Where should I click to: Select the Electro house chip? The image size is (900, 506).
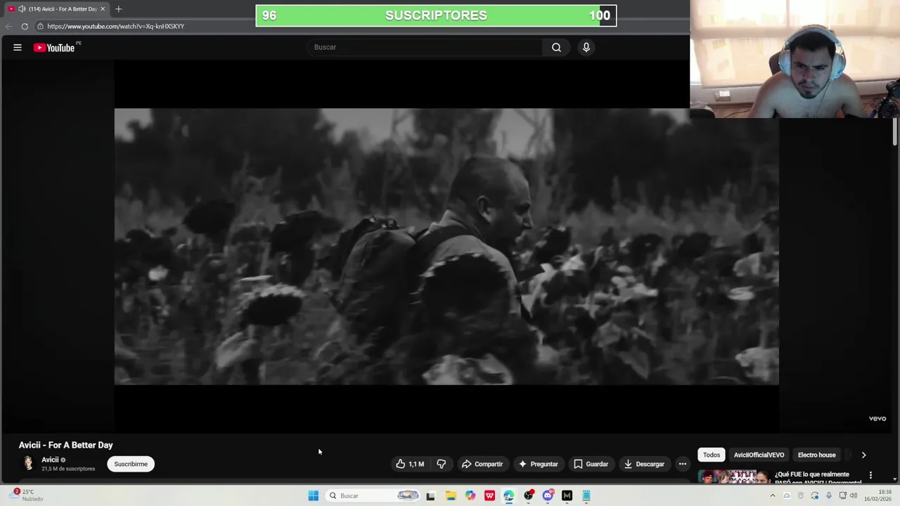coord(816,455)
